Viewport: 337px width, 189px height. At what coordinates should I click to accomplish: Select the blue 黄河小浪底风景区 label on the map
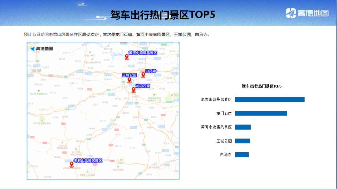[143, 53]
